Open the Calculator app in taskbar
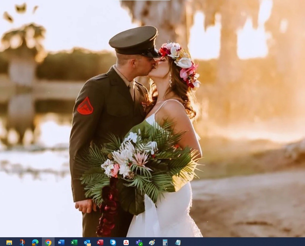305x246 pixels. (165, 242)
